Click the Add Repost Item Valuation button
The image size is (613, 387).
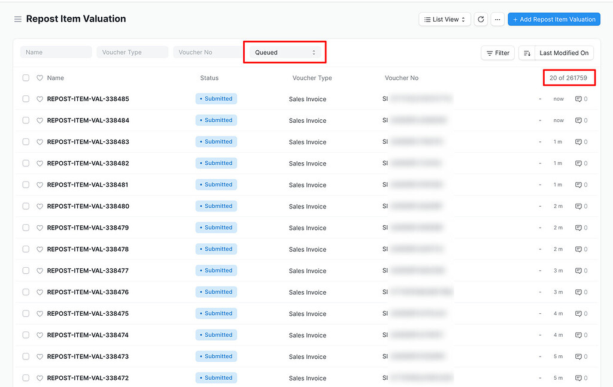(554, 19)
